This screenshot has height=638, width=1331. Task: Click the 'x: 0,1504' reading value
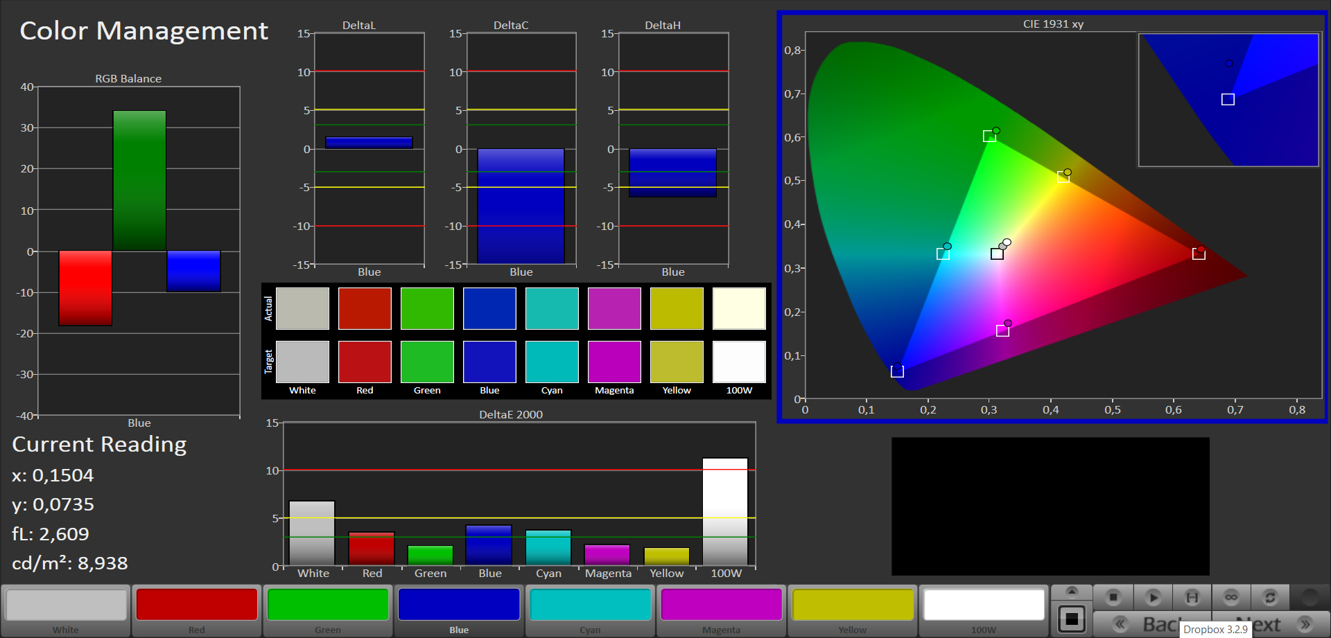(53, 475)
